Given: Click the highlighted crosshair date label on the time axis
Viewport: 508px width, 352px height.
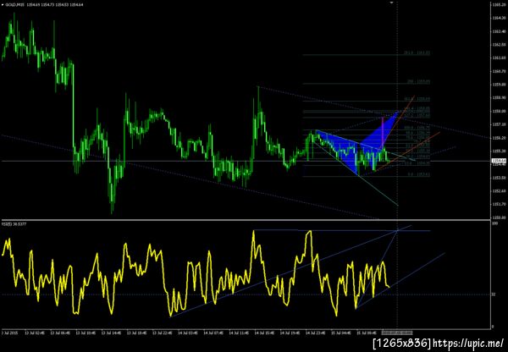Looking at the screenshot, I should tap(397, 333).
